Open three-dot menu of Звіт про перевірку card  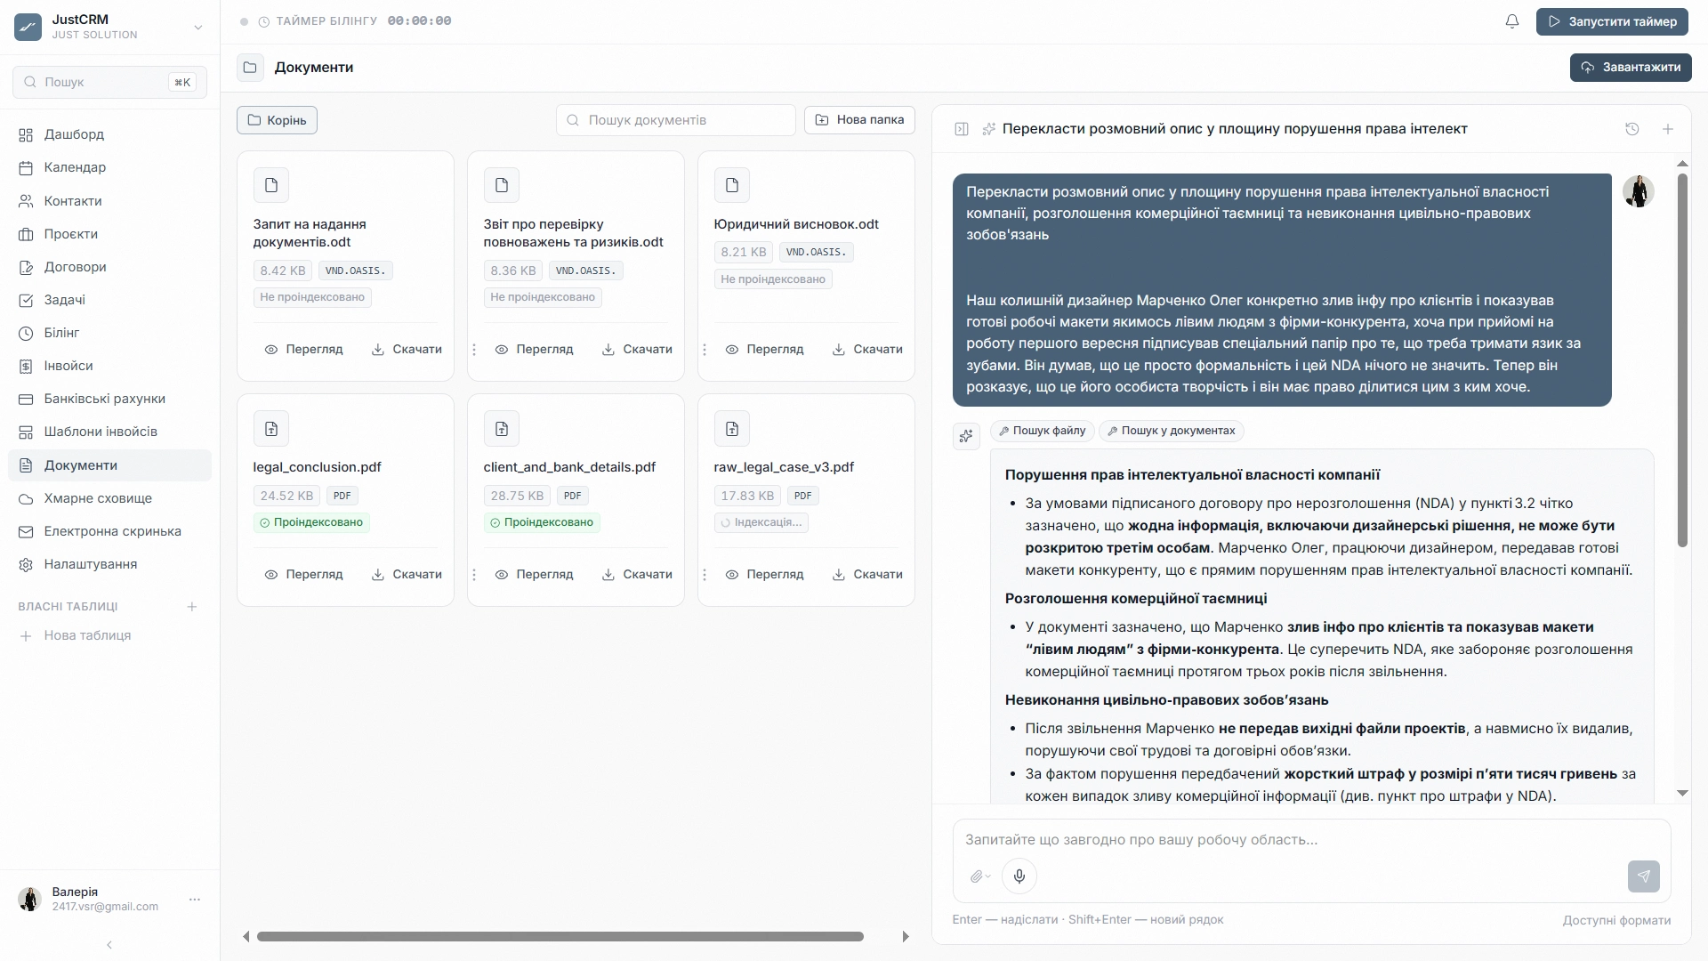coord(474,350)
